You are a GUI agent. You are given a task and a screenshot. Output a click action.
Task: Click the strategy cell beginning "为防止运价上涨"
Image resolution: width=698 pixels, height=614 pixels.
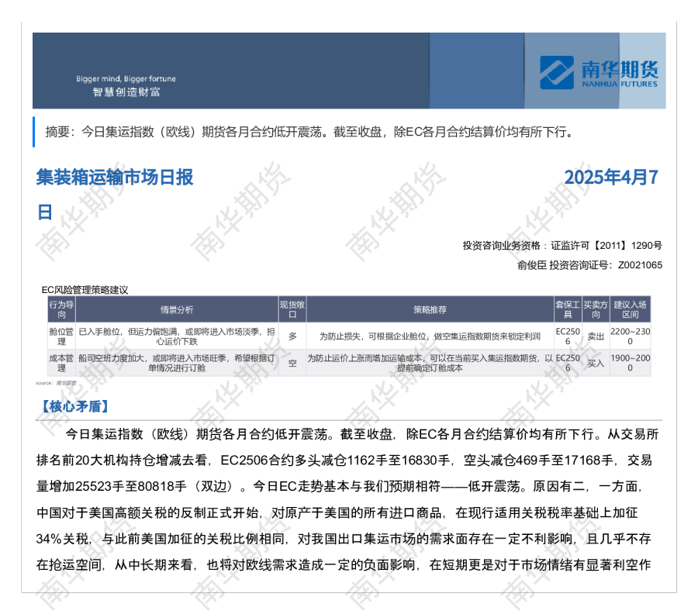[430, 363]
